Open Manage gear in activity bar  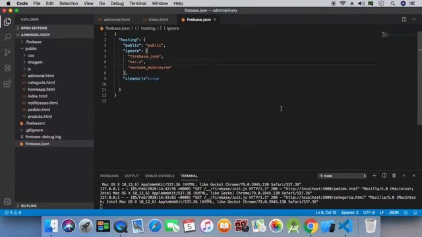[7, 201]
